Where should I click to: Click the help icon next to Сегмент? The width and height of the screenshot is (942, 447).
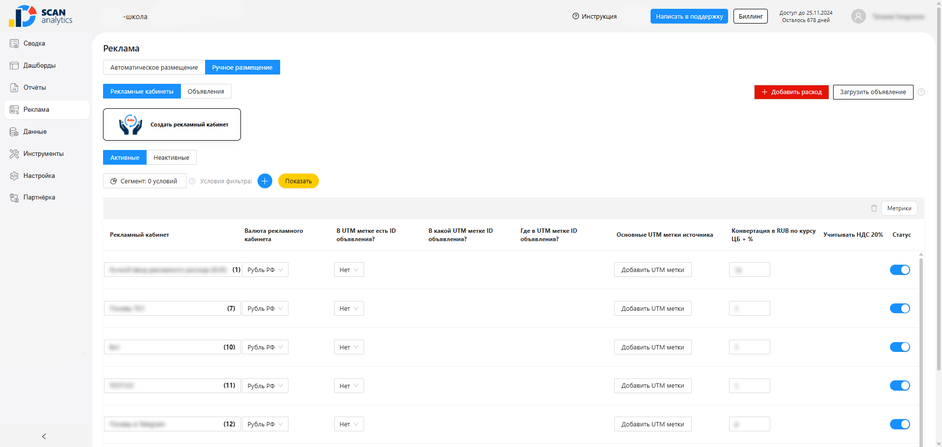pos(192,181)
